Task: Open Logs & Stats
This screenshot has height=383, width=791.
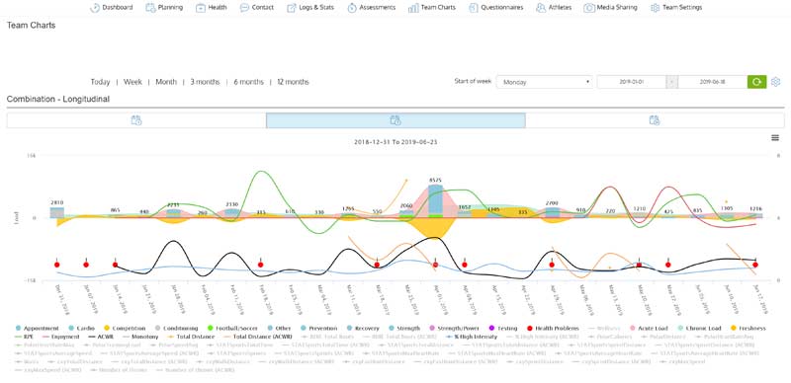Action: pos(310,8)
